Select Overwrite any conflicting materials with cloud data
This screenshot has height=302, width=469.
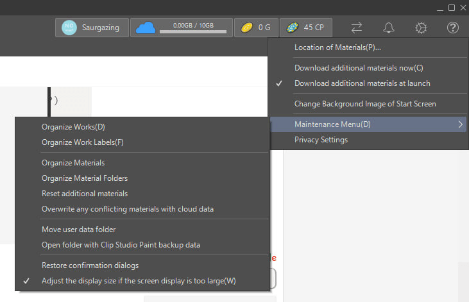click(x=142, y=209)
